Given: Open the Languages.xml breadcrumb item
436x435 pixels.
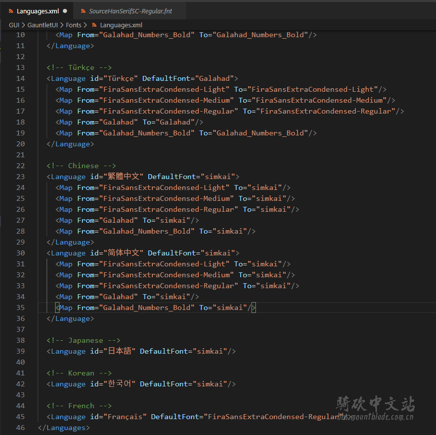Looking at the screenshot, I should (x=121, y=25).
